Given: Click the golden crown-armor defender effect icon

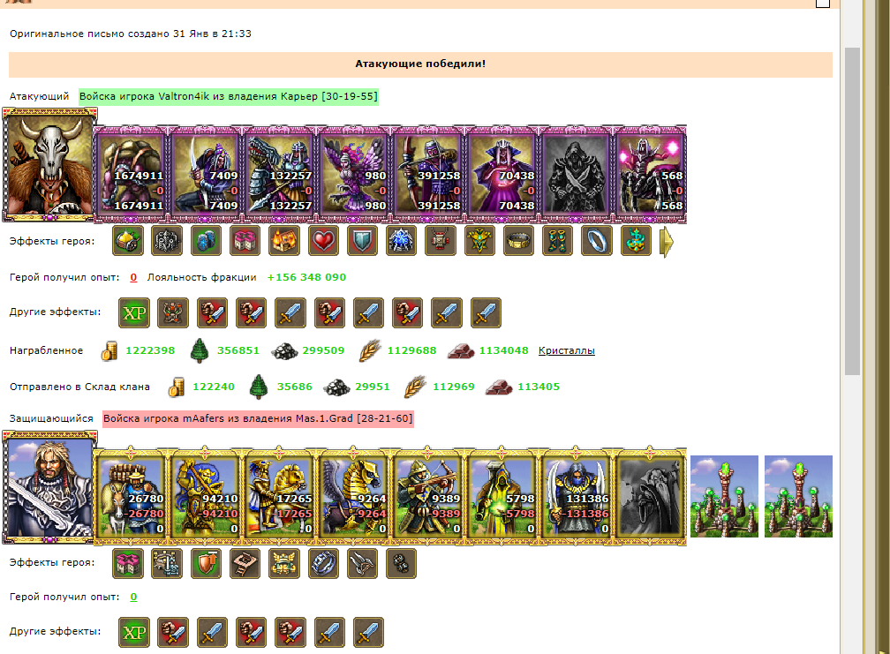Looking at the screenshot, I should coord(284,563).
